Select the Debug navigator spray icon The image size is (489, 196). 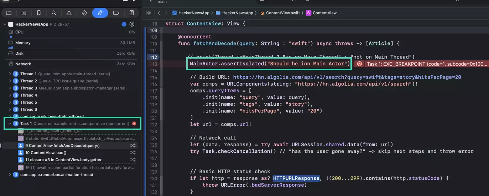point(100,13)
